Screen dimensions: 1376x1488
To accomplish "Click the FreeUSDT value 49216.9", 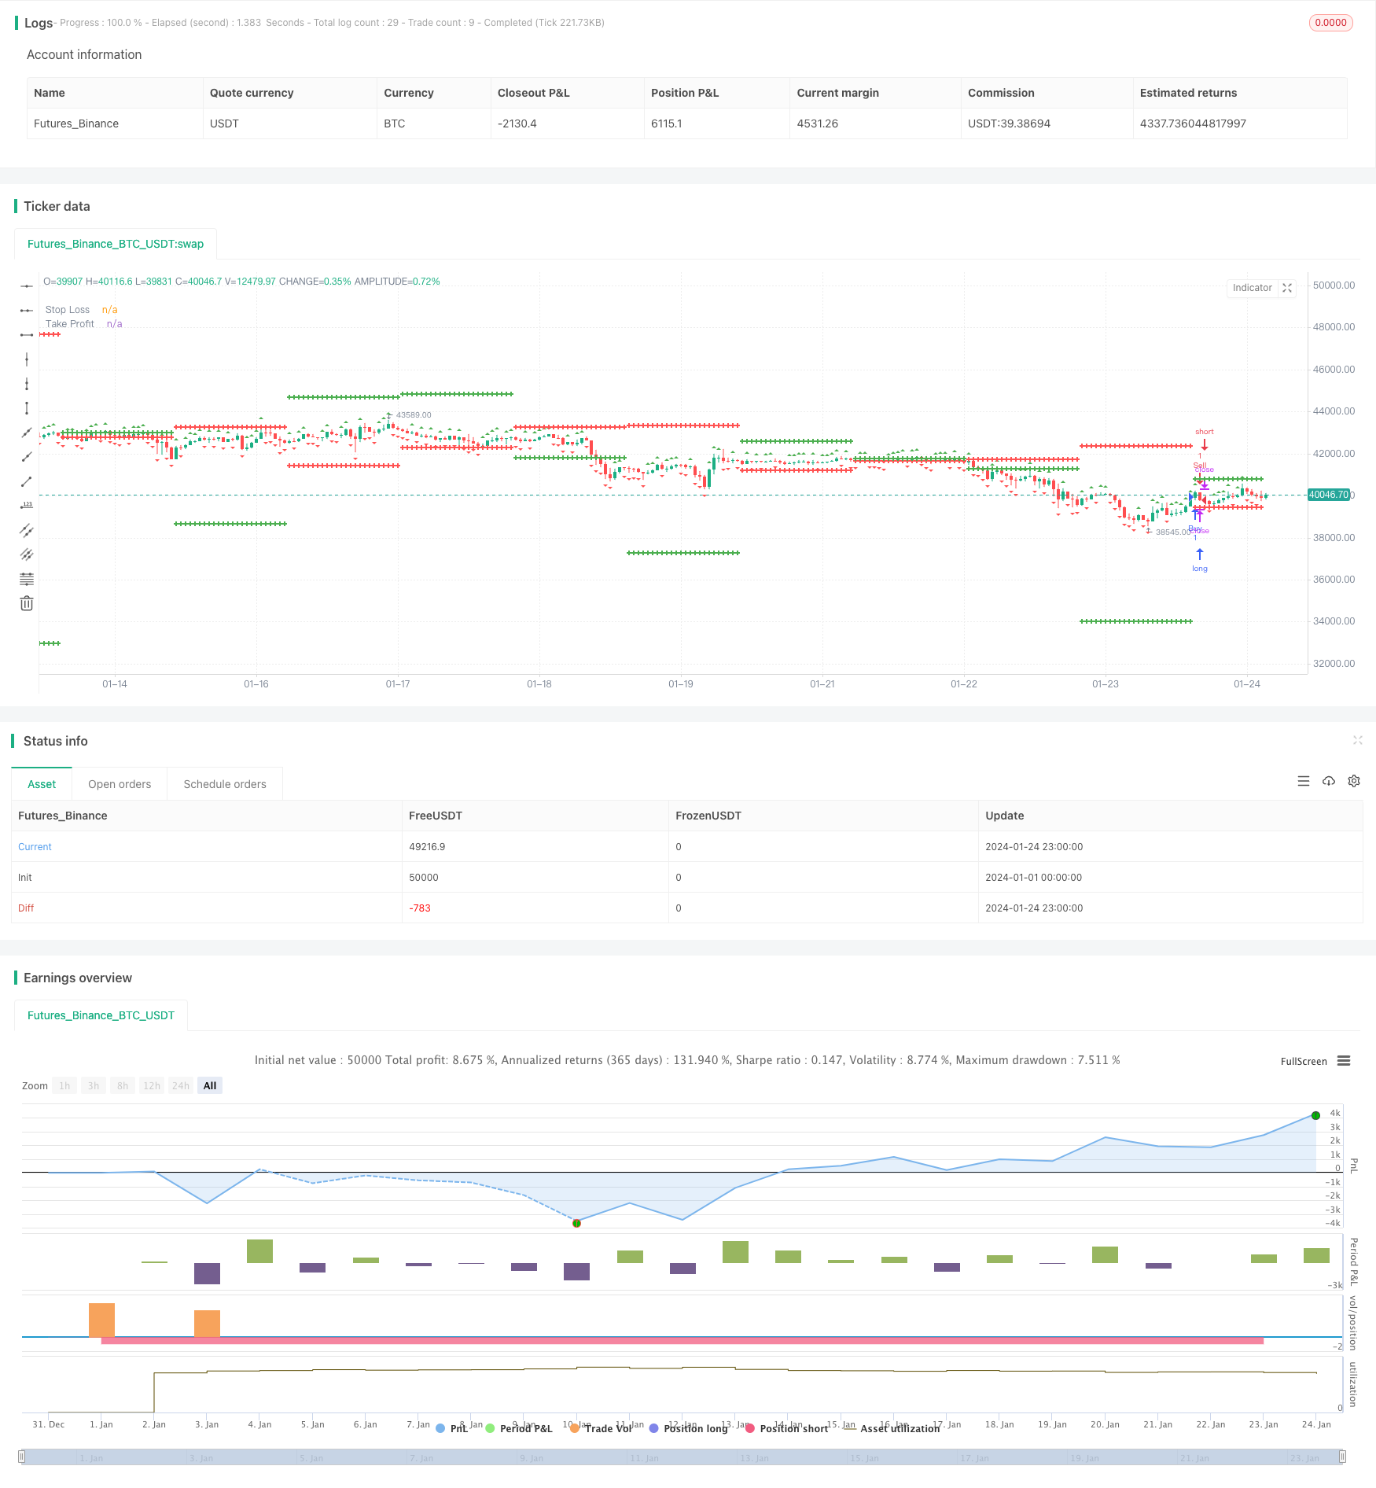I will point(427,847).
